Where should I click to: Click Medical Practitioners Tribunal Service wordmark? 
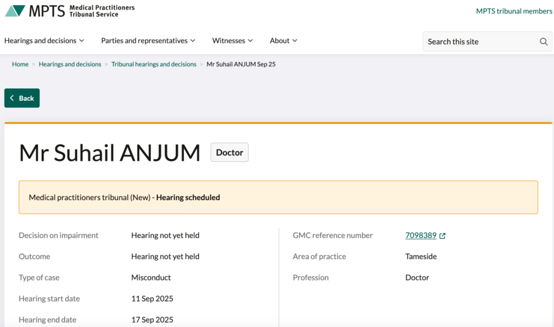click(102, 11)
